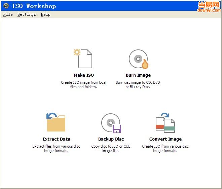Image resolution: width=222 pixels, height=189 pixels.
Task: Click the Make ISO document icon
Action: 83,59
